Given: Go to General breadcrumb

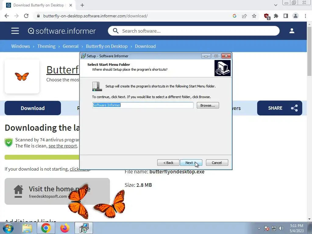Looking at the screenshot, I should [71, 46].
